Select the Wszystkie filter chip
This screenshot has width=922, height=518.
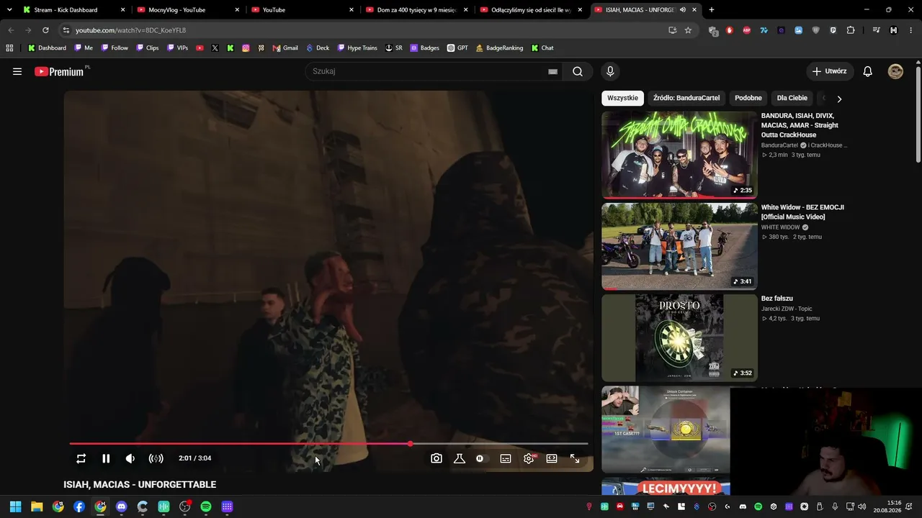point(622,98)
